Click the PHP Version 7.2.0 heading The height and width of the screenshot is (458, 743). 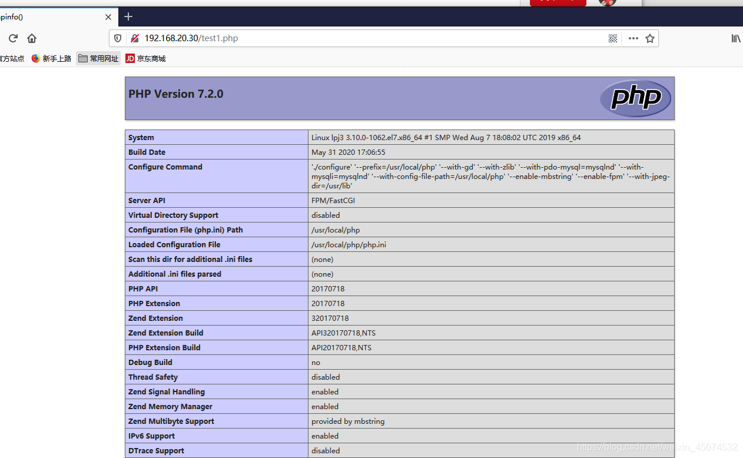[x=176, y=94]
